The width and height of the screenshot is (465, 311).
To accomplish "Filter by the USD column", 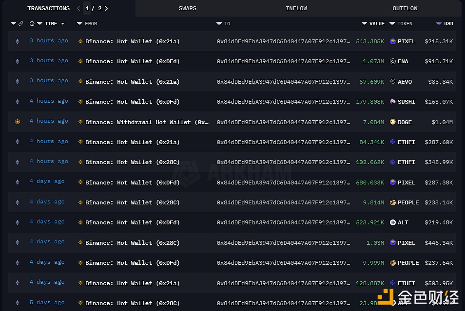I will tap(439, 24).
